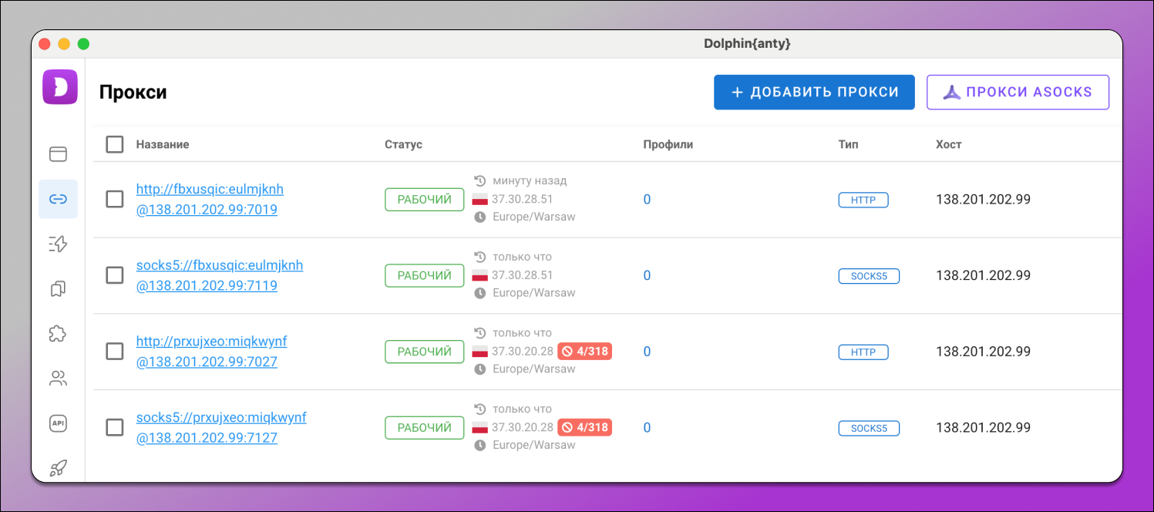
Task: Check the box for the port 7019 proxy
Action: point(115,199)
